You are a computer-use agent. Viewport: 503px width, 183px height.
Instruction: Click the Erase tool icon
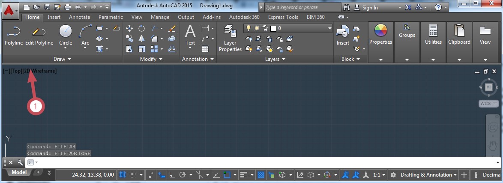click(x=172, y=29)
